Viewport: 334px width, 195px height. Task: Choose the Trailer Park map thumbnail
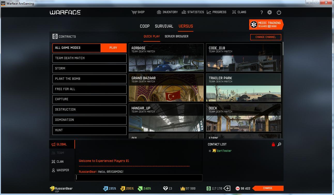[x=244, y=88]
